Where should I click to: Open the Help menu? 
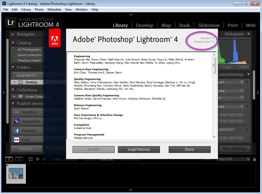click(95, 10)
